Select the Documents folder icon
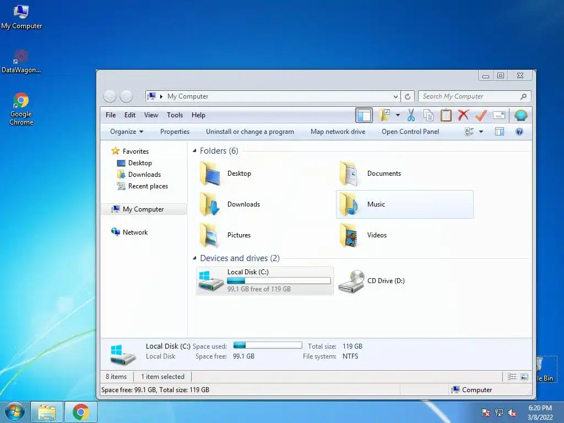The height and width of the screenshot is (423, 564). point(349,173)
